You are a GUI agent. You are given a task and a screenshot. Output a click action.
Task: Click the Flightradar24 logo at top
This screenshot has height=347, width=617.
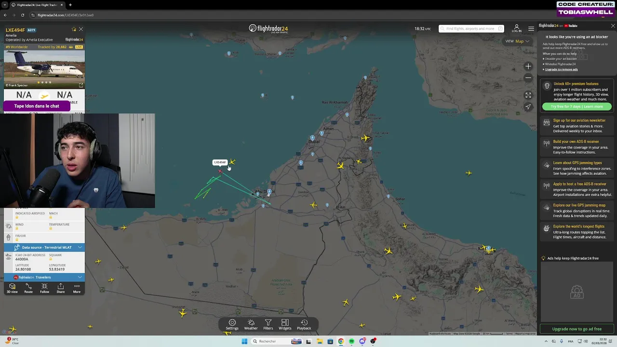tap(268, 28)
